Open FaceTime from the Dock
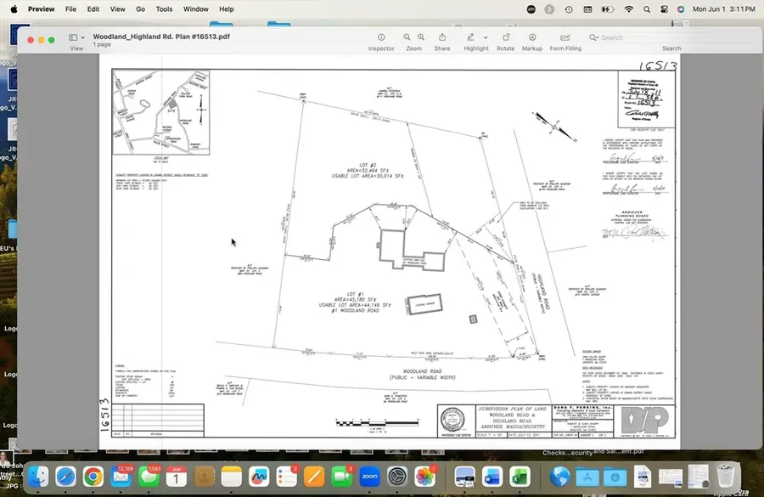The image size is (764, 497). tap(342, 476)
